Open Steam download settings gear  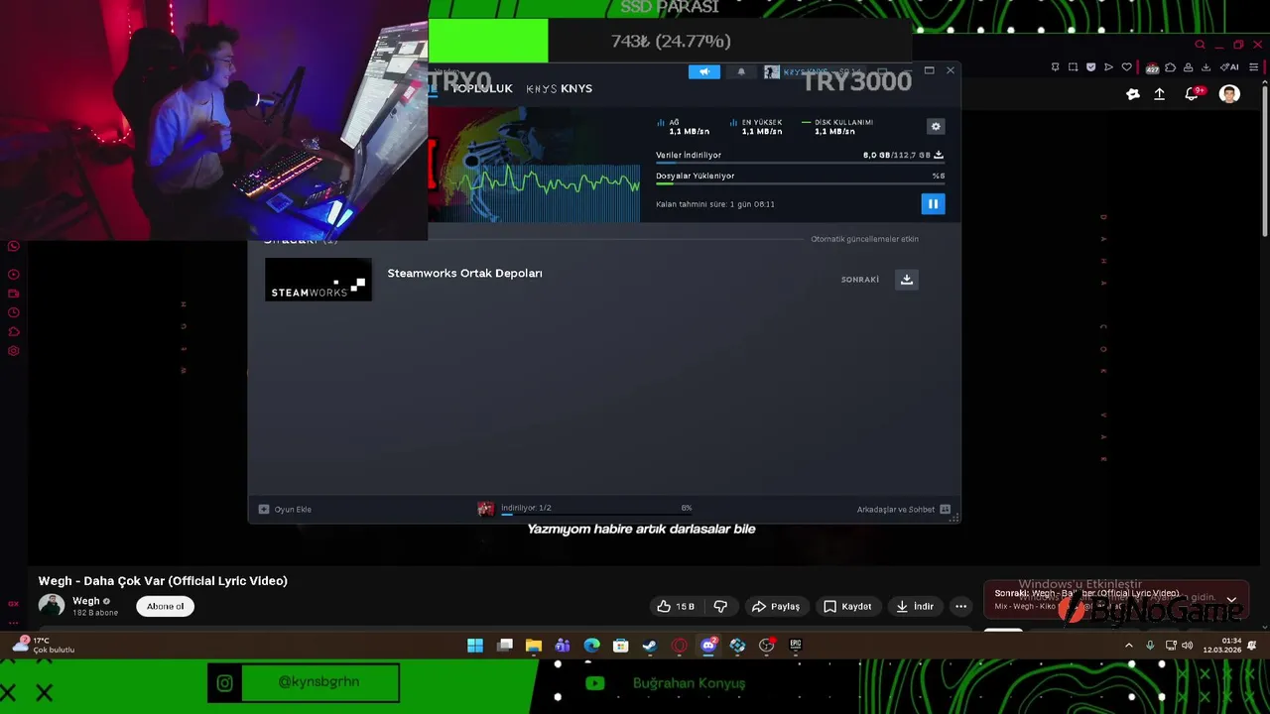coord(936,127)
